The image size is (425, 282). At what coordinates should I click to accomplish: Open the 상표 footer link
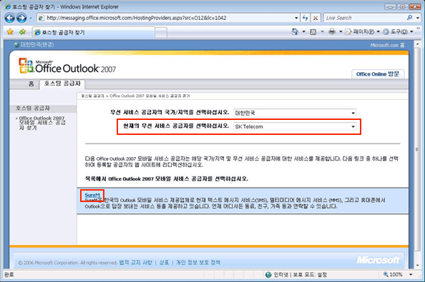coord(164,263)
